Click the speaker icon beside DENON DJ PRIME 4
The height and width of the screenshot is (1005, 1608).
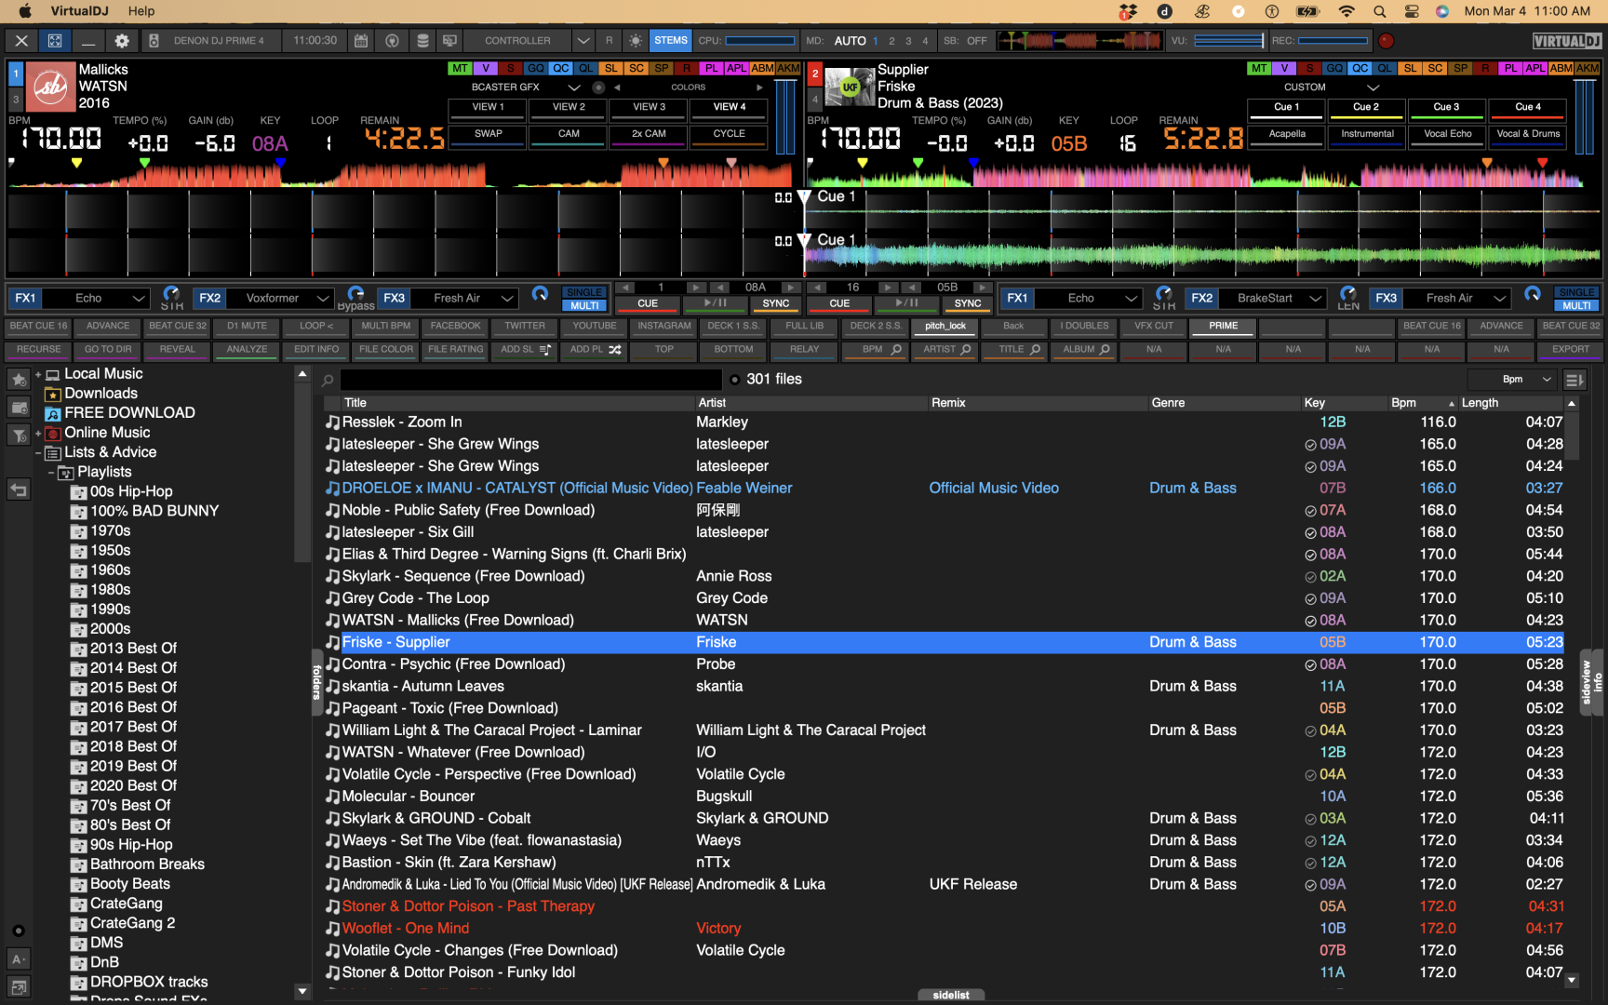154,41
